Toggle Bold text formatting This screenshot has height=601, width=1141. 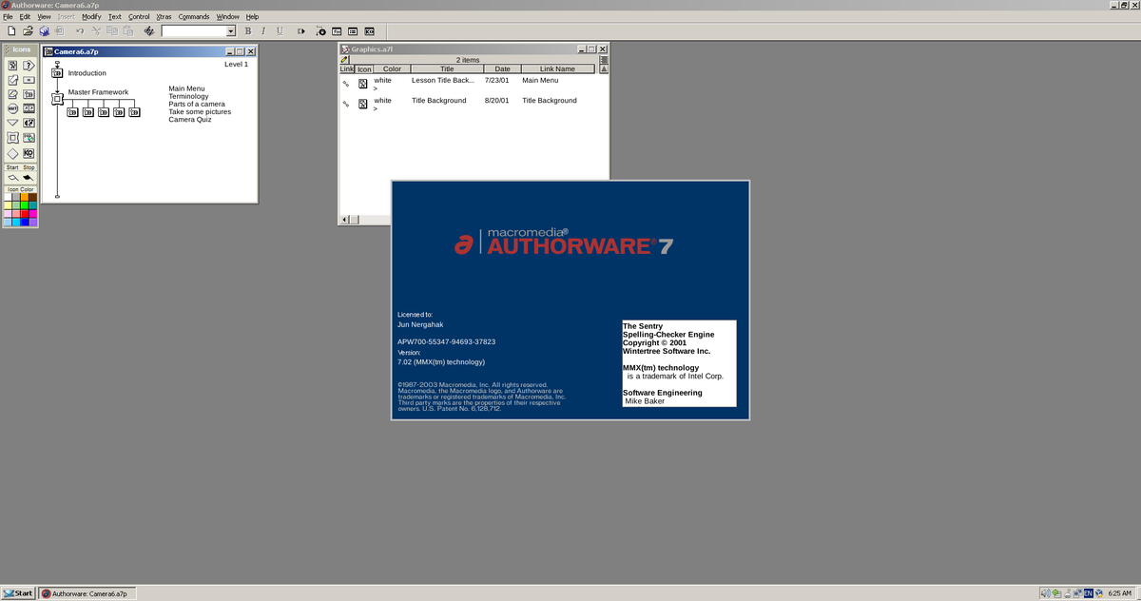click(249, 30)
